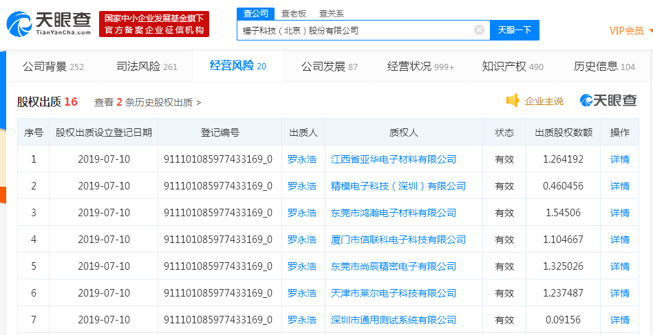Viewport: 653px width, 335px height.
Task: Open 天津市莱尔电子科技有限公司 link
Action: (x=394, y=293)
